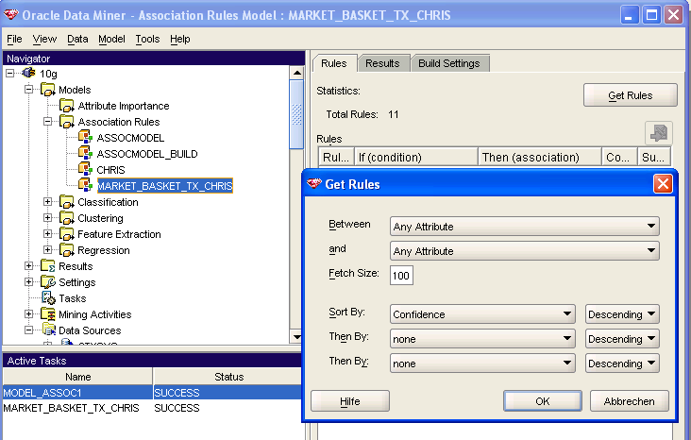
Task: Click the CHRIS model icon
Action: click(86, 169)
